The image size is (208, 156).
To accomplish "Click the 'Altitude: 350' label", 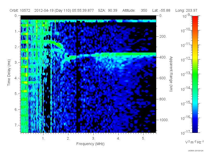I will pyautogui.click(x=135, y=10).
